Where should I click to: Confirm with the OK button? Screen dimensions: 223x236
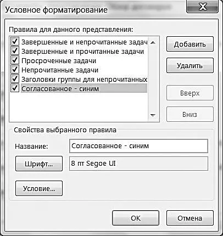(x=136, y=218)
